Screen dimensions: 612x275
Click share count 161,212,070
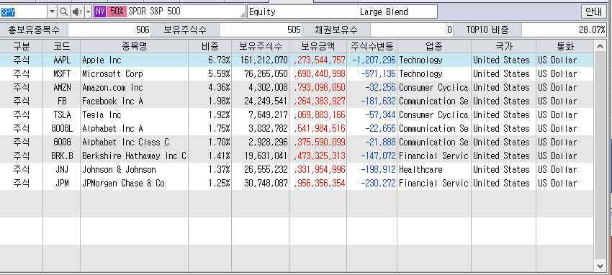click(261, 60)
